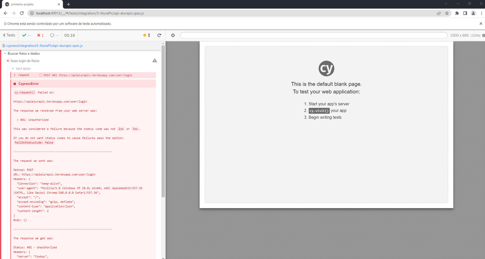Select the failed test 'fazer login do flavio'
This screenshot has width=485, height=259.
click(25, 61)
